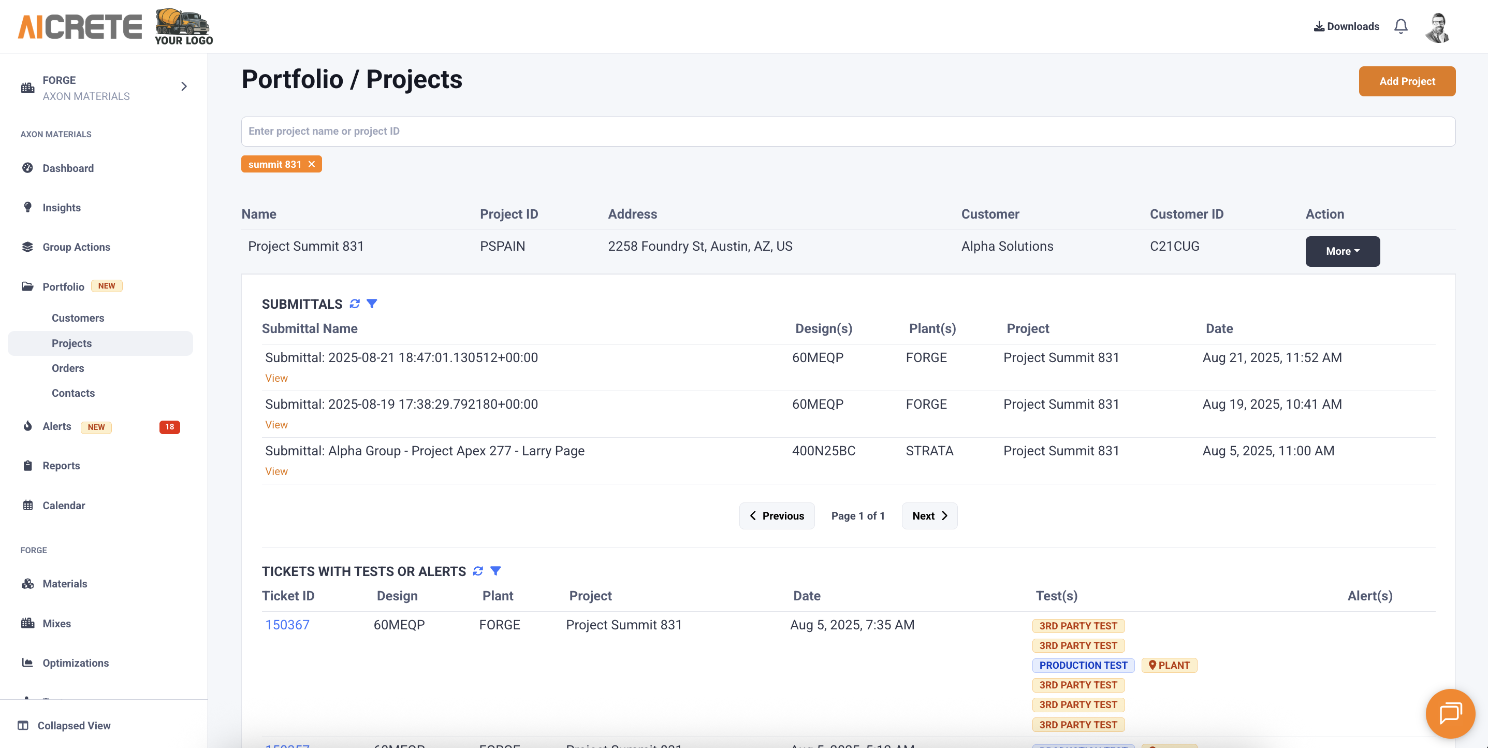Click the plant building icon beside FORGE
1488x748 pixels.
point(28,88)
